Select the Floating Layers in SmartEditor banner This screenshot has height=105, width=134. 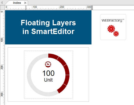48,27
